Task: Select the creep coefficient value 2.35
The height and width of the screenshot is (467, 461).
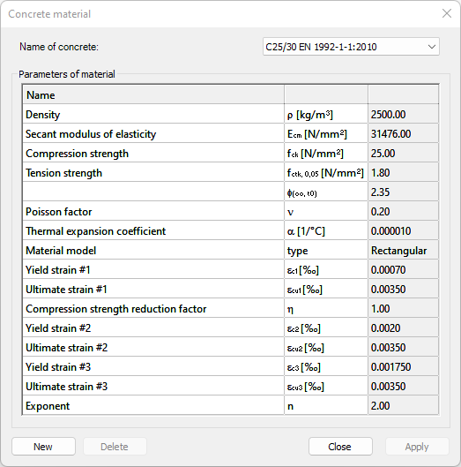Action: click(404, 192)
